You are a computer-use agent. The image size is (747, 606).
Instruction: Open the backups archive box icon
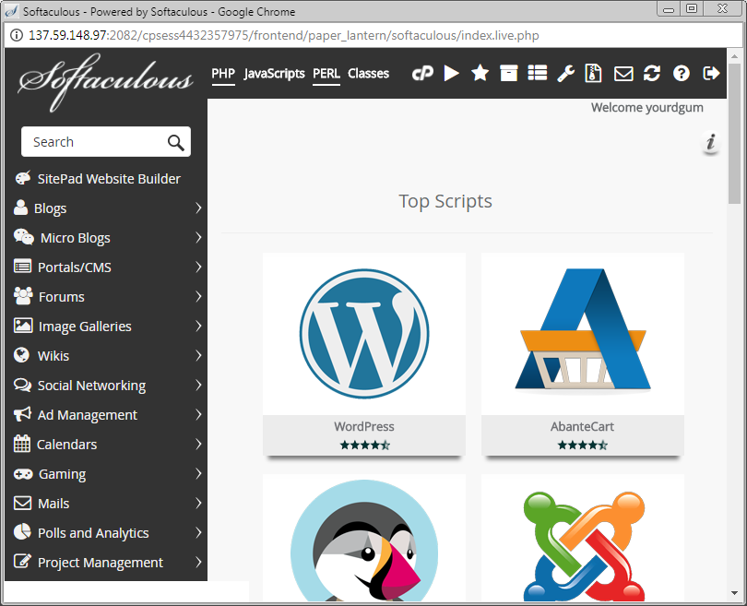[509, 74]
